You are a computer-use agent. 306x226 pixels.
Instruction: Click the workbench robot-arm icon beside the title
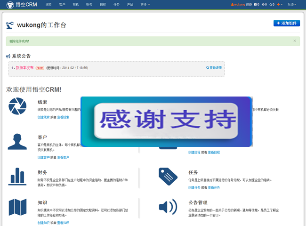pyautogui.click(x=10, y=25)
